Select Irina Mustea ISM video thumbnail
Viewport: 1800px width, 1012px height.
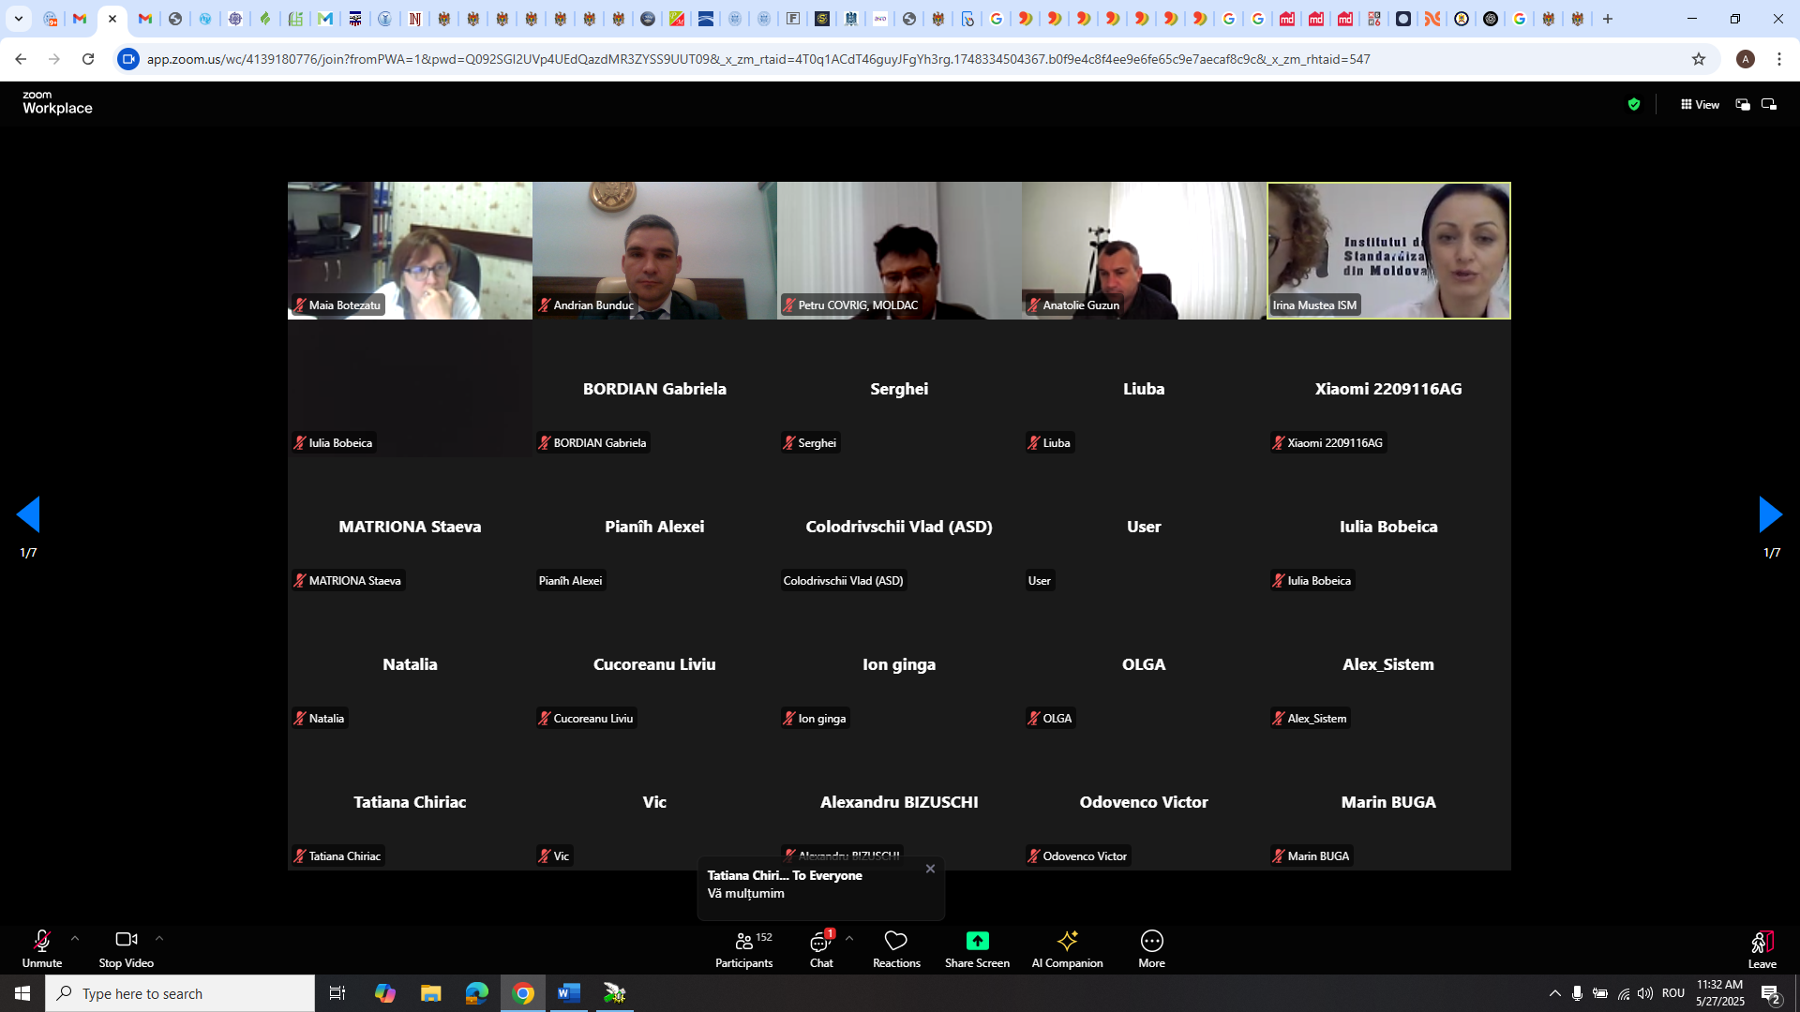[x=1388, y=250]
